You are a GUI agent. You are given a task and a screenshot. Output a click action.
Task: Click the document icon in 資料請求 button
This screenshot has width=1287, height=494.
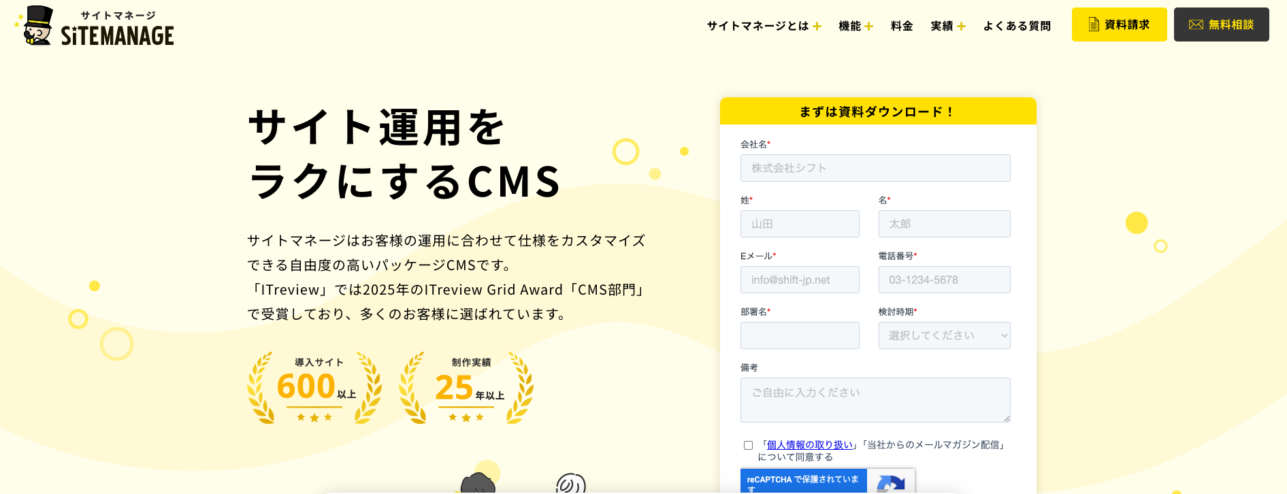coord(1094,24)
